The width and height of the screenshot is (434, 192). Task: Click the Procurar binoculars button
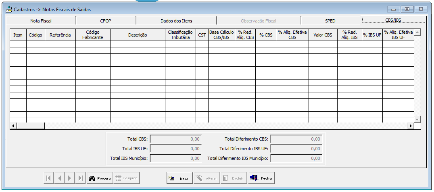[100, 178]
